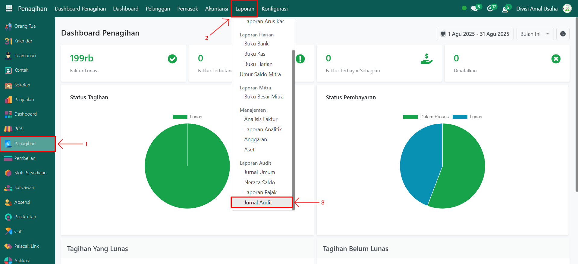The width and height of the screenshot is (578, 264).
Task: Open the POS app in sidebar
Action: [x=19, y=129]
